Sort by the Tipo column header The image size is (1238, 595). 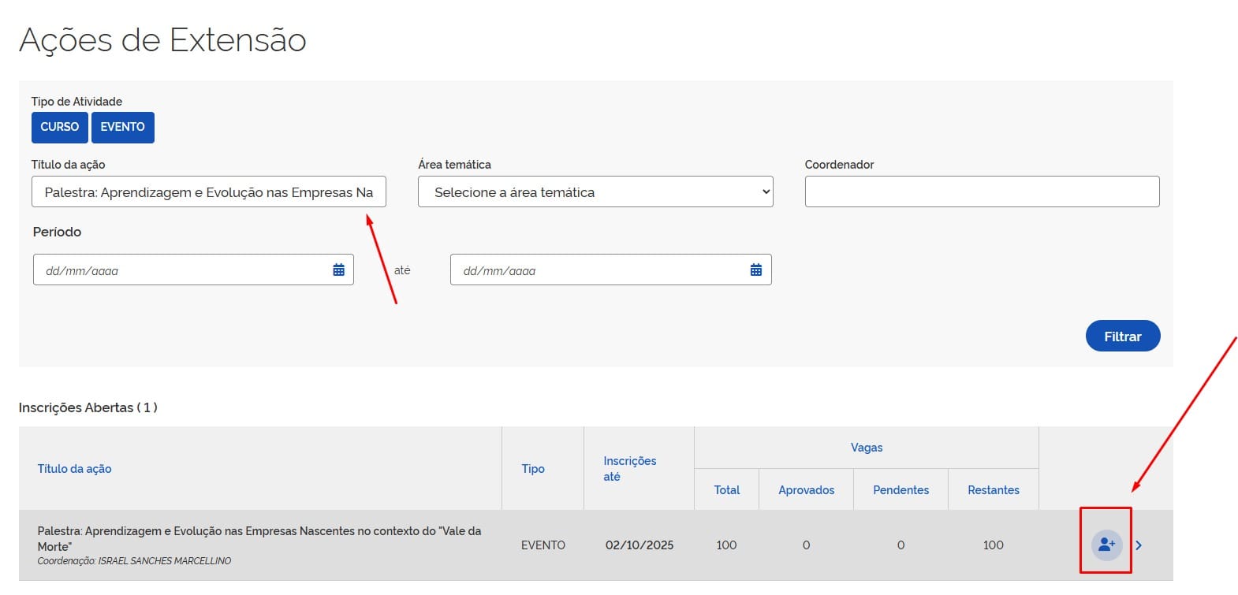pyautogui.click(x=533, y=469)
